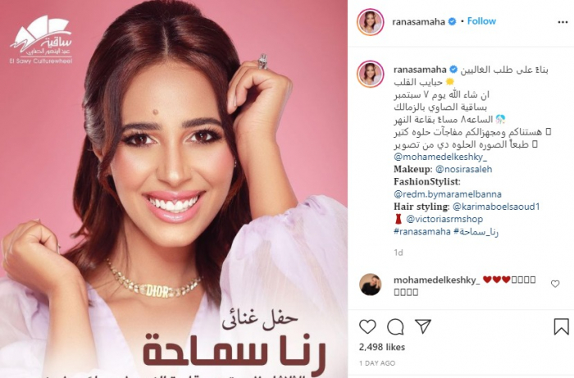Click the Follow button
Screen dimensions: 574x378
pyautogui.click(x=481, y=21)
